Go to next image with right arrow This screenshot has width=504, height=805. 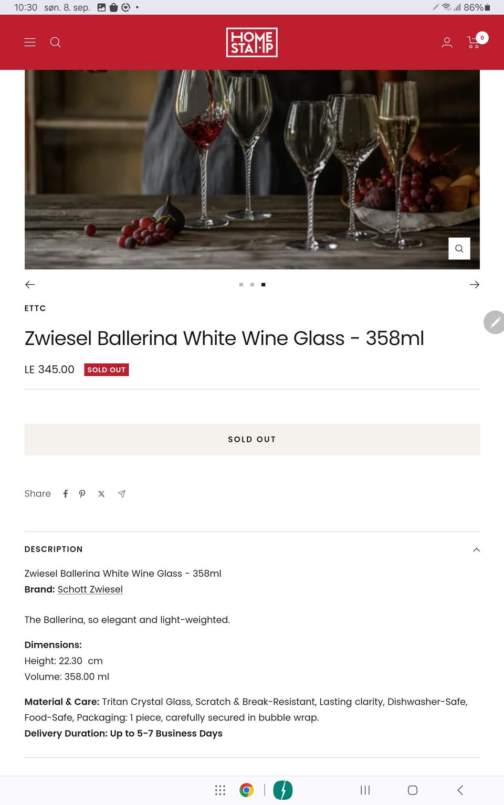tap(474, 284)
